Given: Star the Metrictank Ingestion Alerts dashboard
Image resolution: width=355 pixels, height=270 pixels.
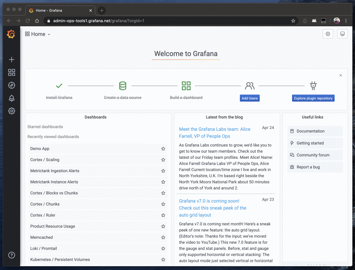Looking at the screenshot, I should (163, 171).
